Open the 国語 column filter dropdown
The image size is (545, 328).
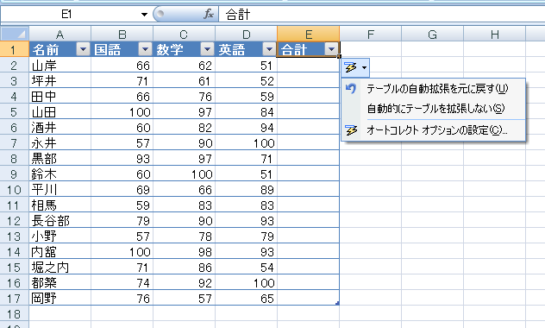(x=145, y=49)
